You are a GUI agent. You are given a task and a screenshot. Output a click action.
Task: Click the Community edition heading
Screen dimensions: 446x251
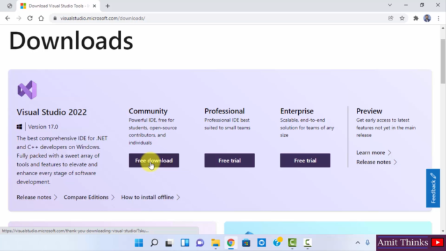(148, 111)
